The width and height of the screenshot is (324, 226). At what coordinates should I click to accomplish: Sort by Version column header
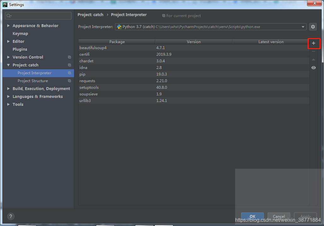[x=194, y=42]
